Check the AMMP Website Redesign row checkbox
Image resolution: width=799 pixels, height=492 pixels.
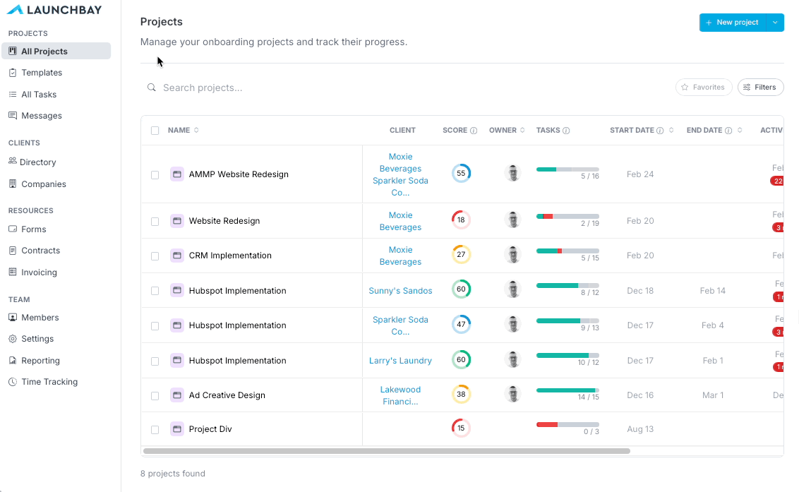click(x=155, y=175)
